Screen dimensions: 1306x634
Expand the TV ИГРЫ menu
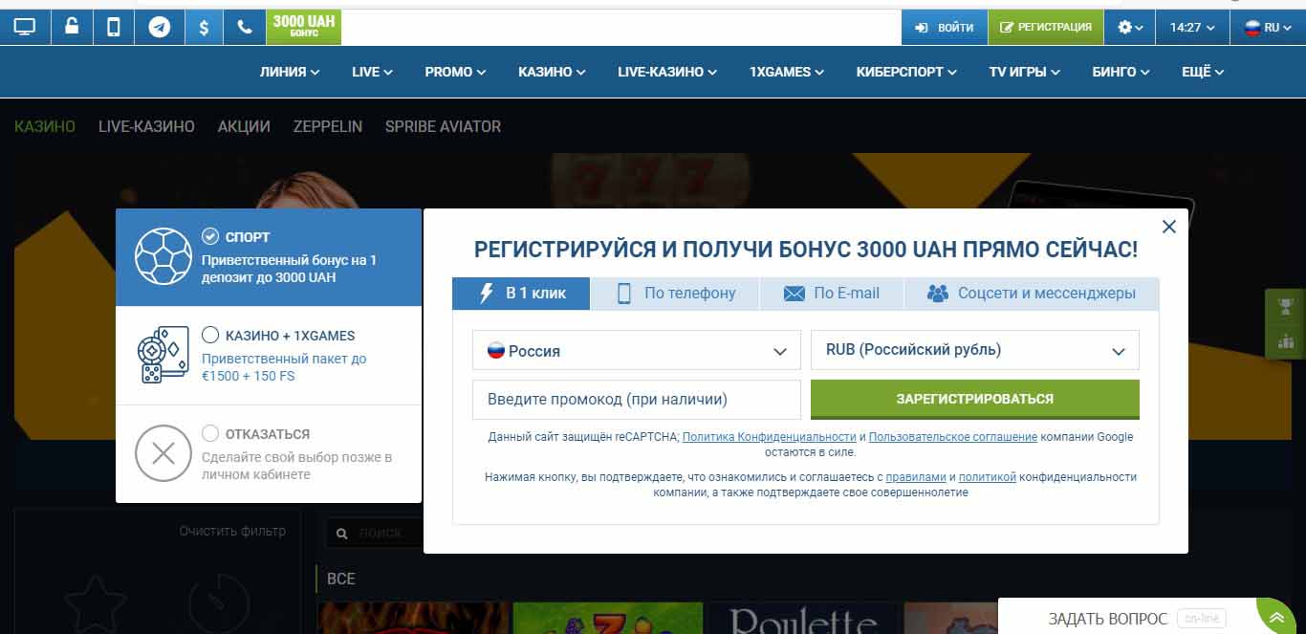coord(1025,72)
